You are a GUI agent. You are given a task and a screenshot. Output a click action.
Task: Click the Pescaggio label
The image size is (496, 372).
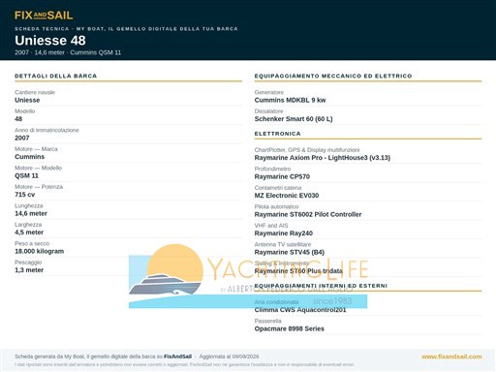28,263
